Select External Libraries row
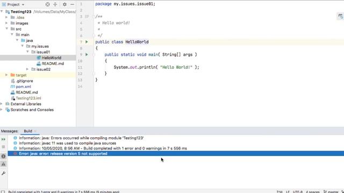Image resolution: width=344 pixels, height=193 pixels. (38, 104)
